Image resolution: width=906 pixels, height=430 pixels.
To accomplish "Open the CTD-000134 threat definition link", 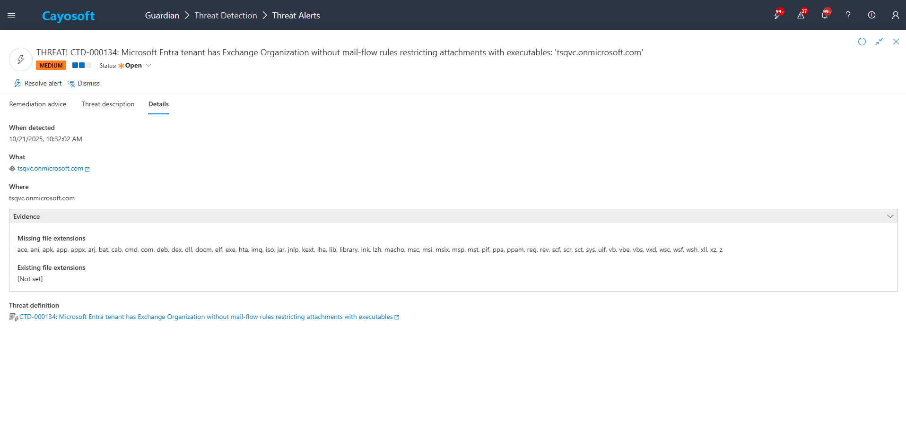I will [206, 317].
